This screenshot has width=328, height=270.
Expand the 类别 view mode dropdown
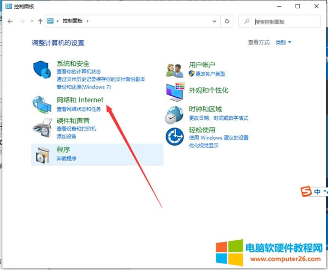283,42
